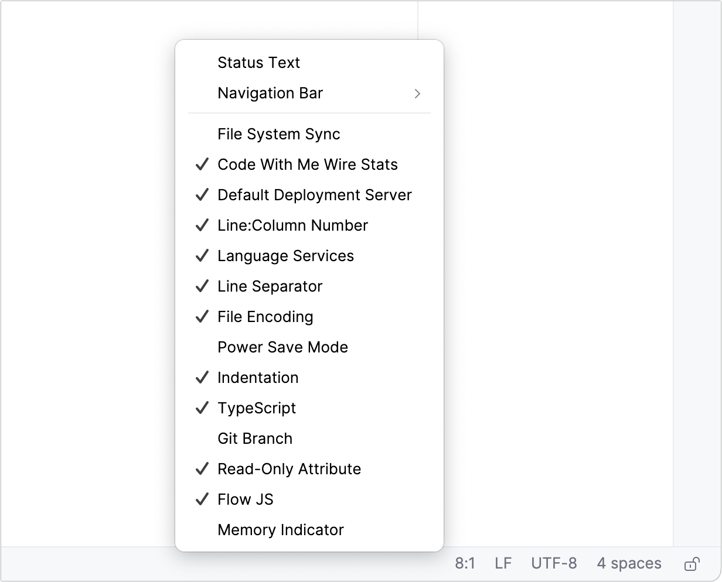722x582 pixels.
Task: Disable the Read-Only Attribute widget
Action: (x=290, y=469)
